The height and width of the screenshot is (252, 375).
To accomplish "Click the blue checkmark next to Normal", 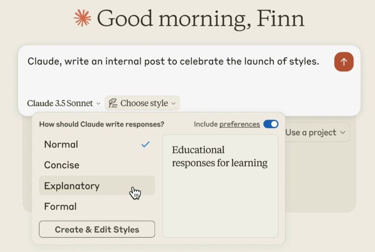I will tap(145, 144).
